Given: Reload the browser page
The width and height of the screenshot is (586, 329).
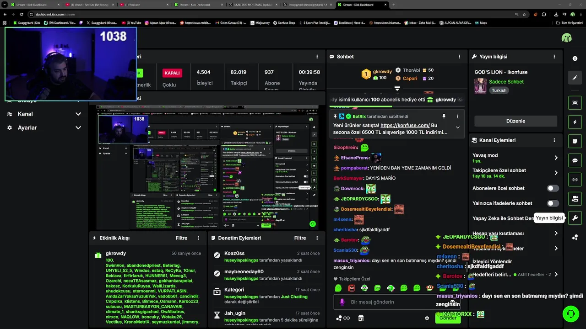Looking at the screenshot, I should [21, 14].
